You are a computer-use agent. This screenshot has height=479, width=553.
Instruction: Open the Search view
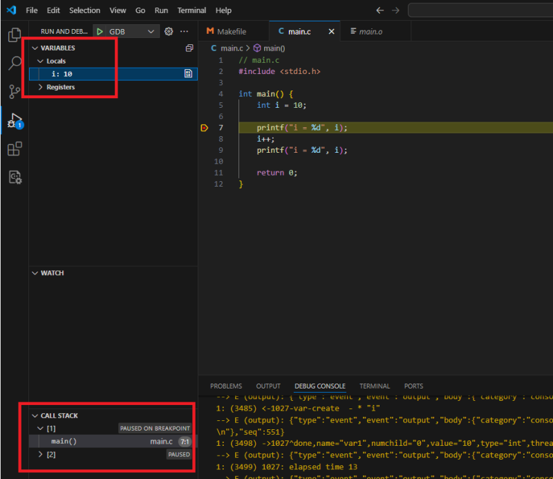coord(15,62)
